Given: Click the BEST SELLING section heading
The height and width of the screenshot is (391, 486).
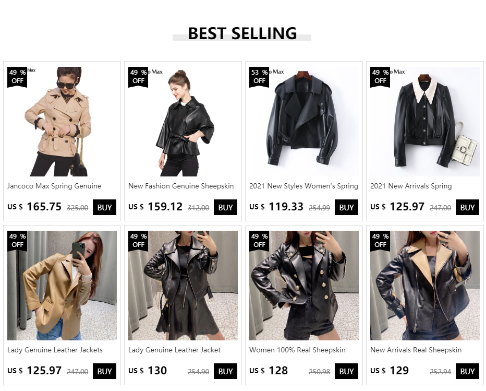Looking at the screenshot, I should pos(242,33).
